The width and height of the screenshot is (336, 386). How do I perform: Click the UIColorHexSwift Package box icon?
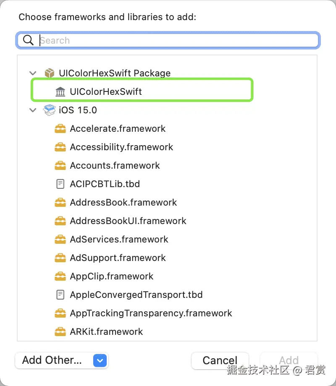50,73
